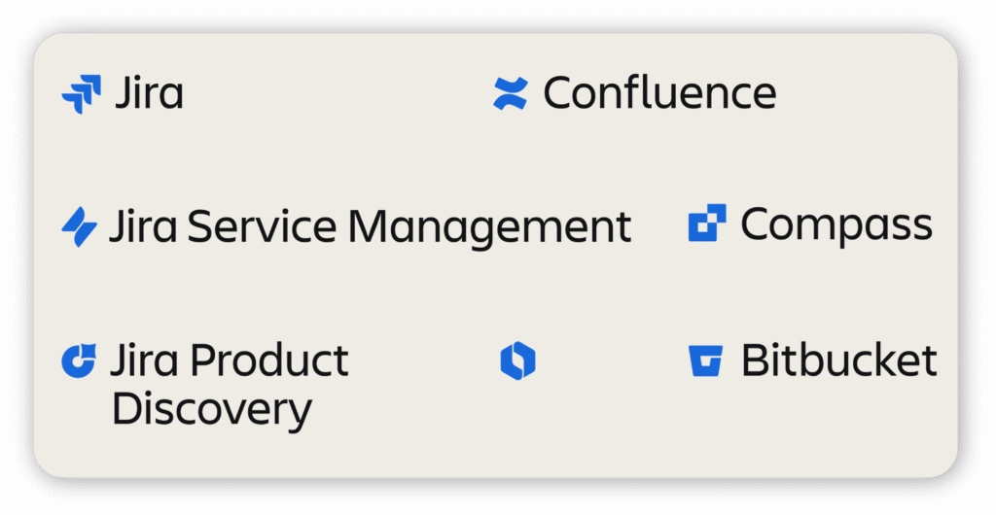The image size is (996, 515).
Task: Click the Jira Service Management lightning icon
Action: tap(80, 226)
